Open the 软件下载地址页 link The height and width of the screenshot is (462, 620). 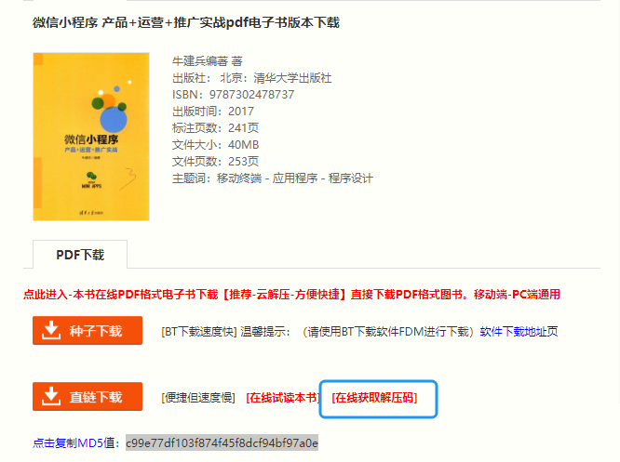(519, 331)
